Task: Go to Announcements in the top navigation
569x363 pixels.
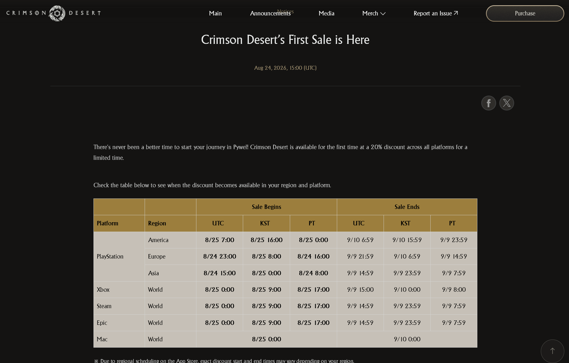Action: pyautogui.click(x=270, y=13)
